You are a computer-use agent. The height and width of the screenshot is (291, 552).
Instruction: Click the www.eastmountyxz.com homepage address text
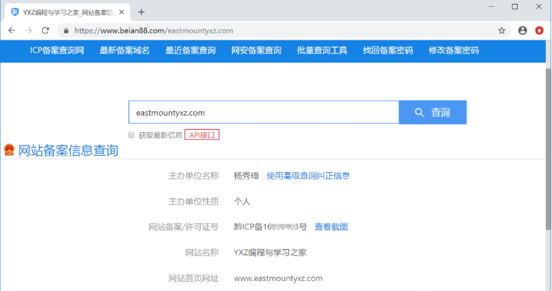coord(278,279)
